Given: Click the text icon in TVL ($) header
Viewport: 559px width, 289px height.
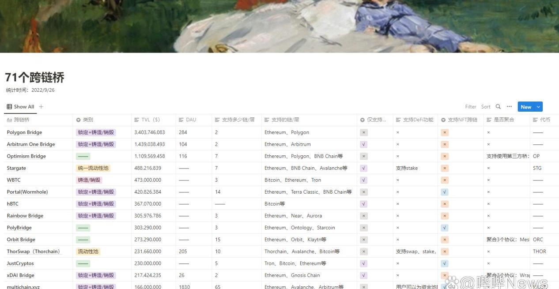Looking at the screenshot, I should [136, 120].
